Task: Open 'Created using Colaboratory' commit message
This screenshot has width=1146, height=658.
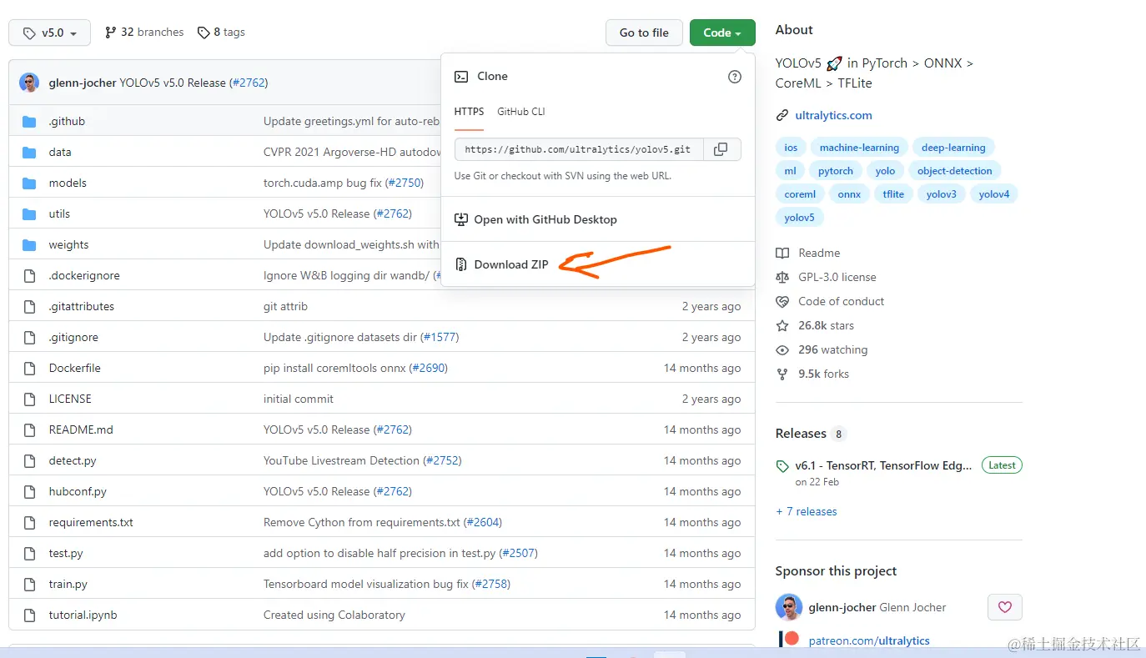Action: pos(334,615)
